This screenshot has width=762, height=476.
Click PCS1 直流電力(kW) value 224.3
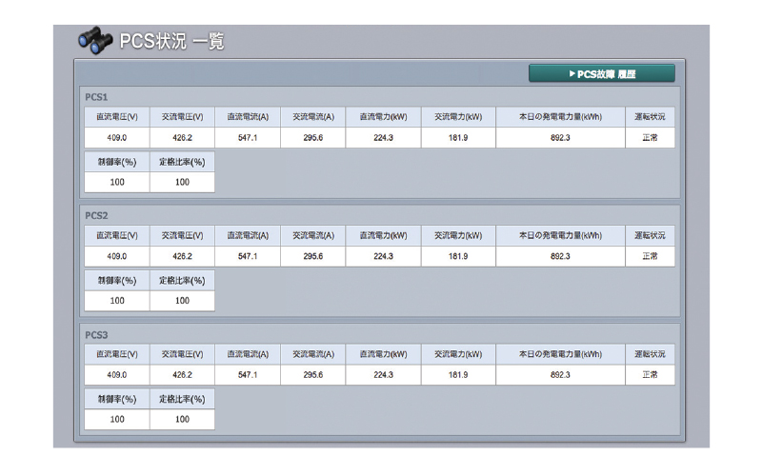[x=384, y=138]
